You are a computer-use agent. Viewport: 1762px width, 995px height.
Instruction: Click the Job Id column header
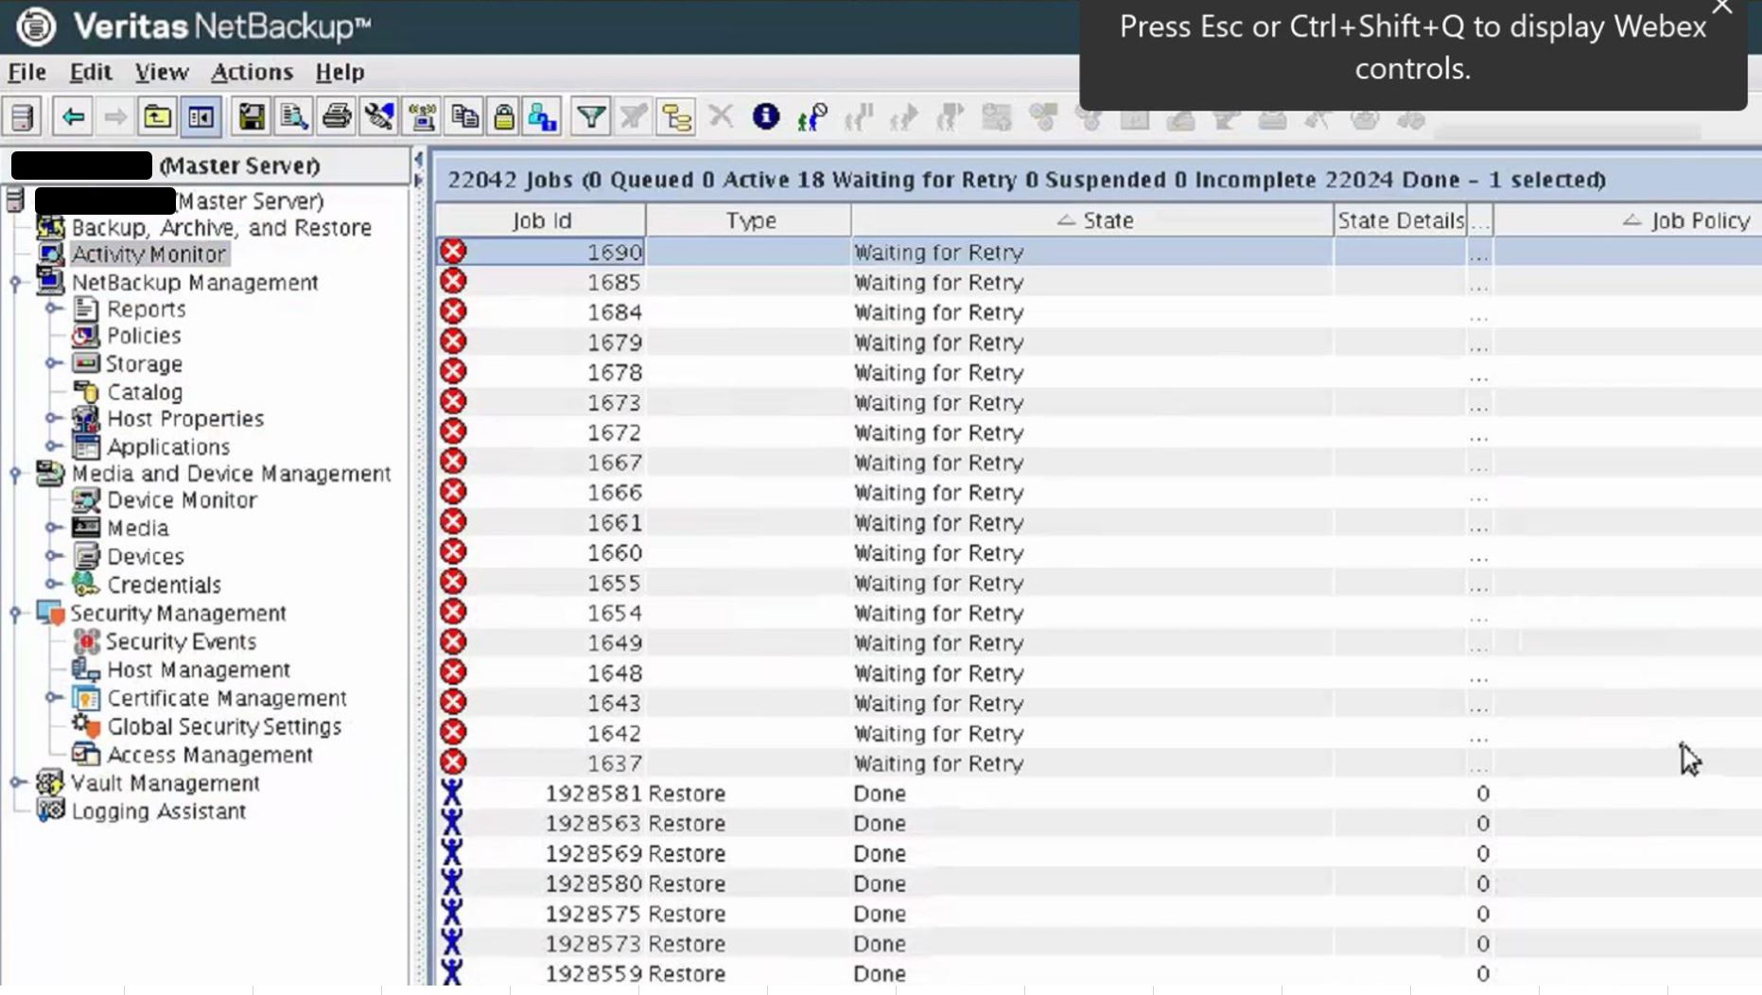541,220
